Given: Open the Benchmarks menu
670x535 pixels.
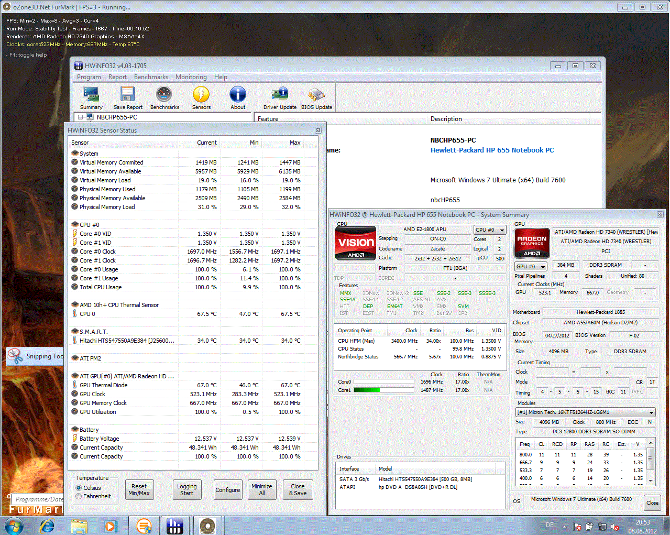Looking at the screenshot, I should coord(151,77).
